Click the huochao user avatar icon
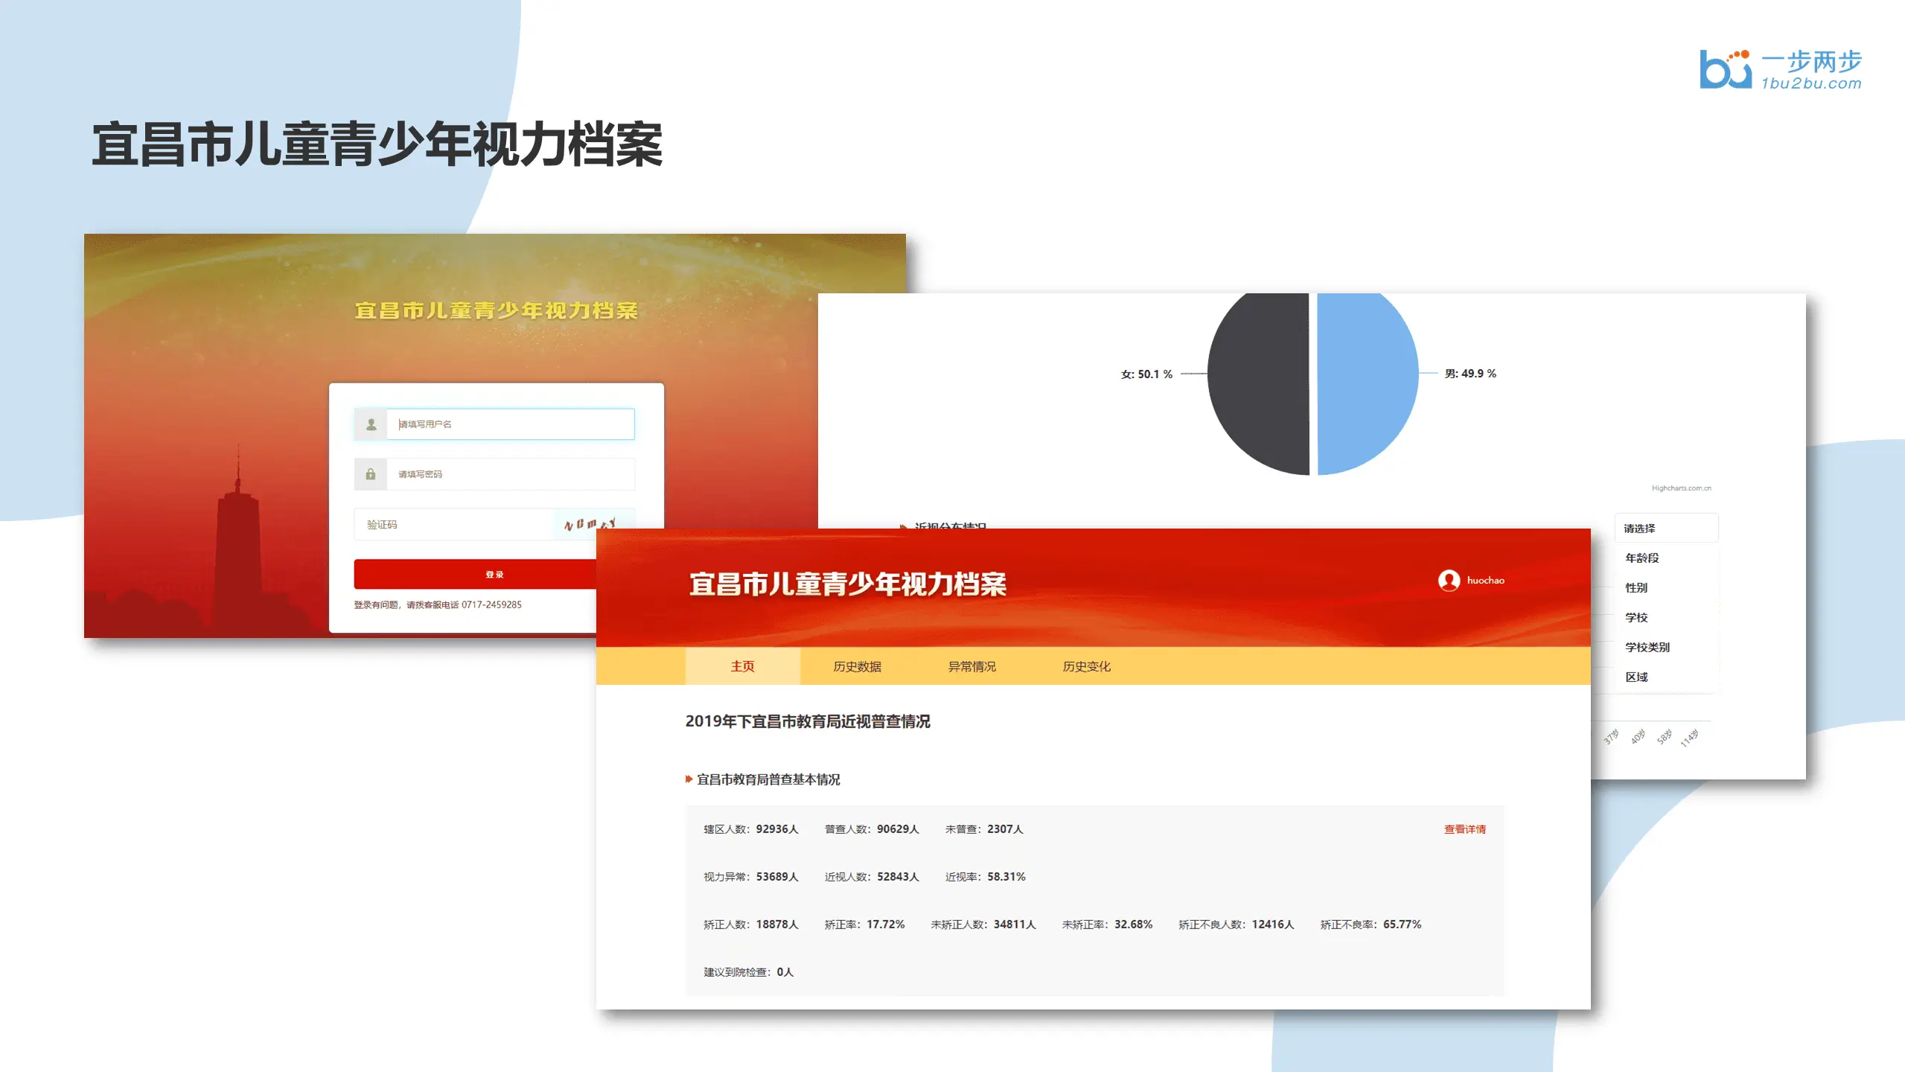1905x1072 pixels. [x=1449, y=581]
